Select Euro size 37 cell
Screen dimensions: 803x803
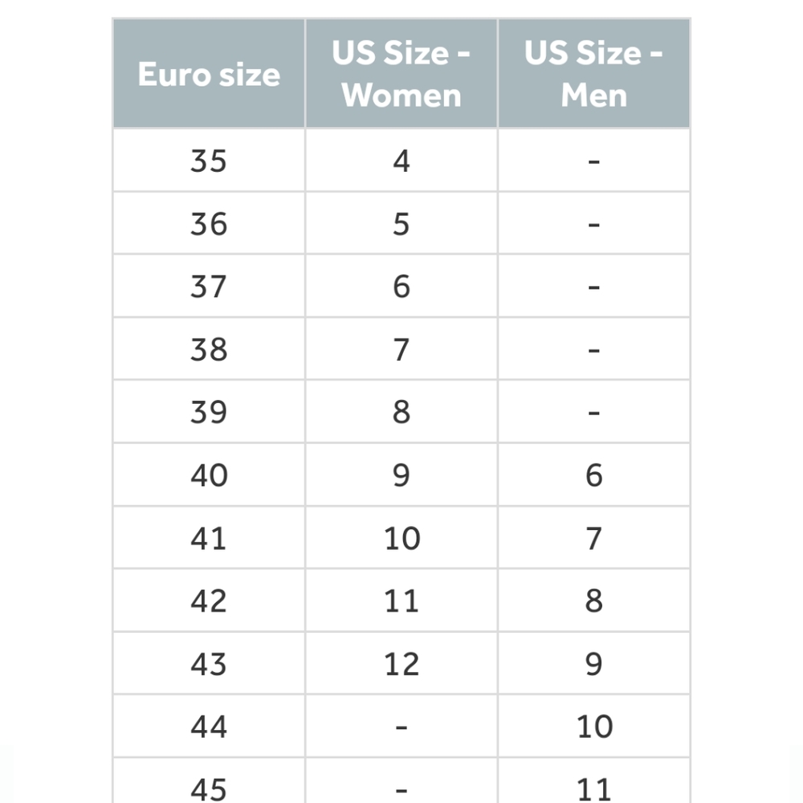click(x=209, y=286)
